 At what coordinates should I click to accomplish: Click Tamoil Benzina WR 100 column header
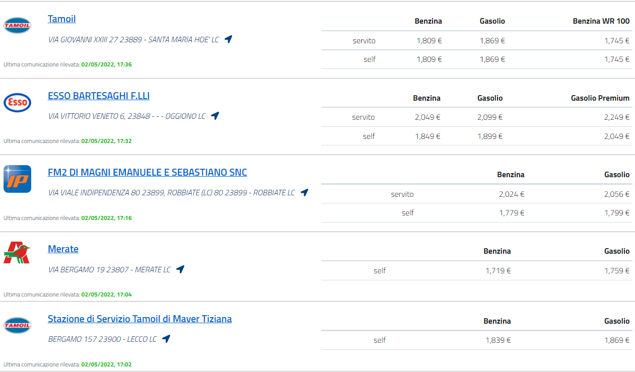[601, 21]
